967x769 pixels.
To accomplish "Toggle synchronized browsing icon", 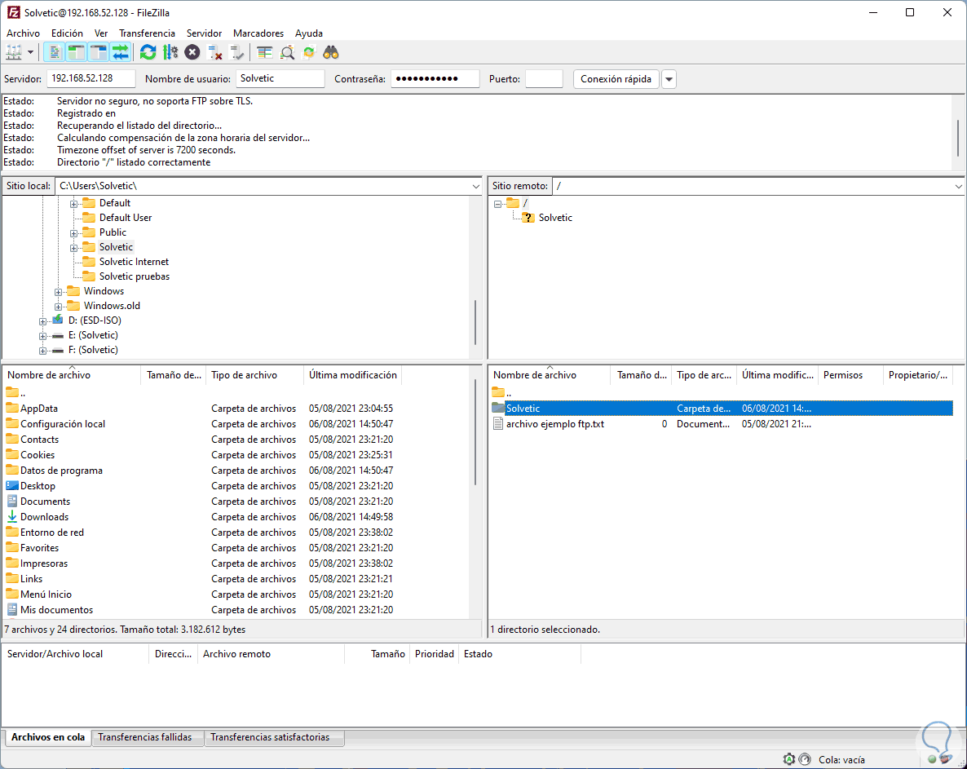I will click(309, 53).
